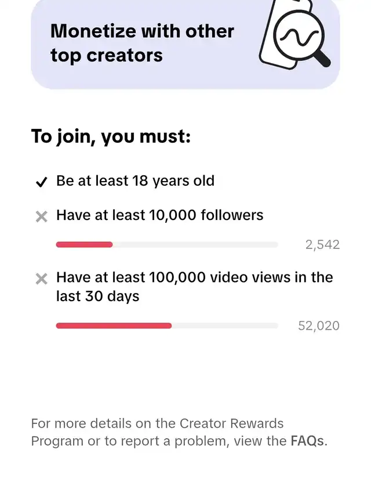Viewport: 371px width, 495px height.
Task: Tap the 52,020 video views count
Action: 318,326
